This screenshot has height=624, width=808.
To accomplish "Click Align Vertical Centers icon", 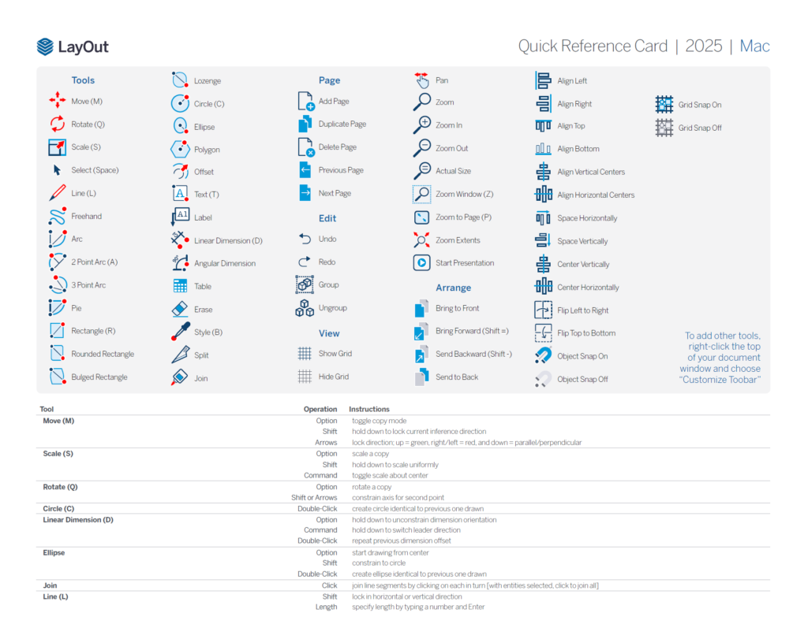I will coord(543,171).
